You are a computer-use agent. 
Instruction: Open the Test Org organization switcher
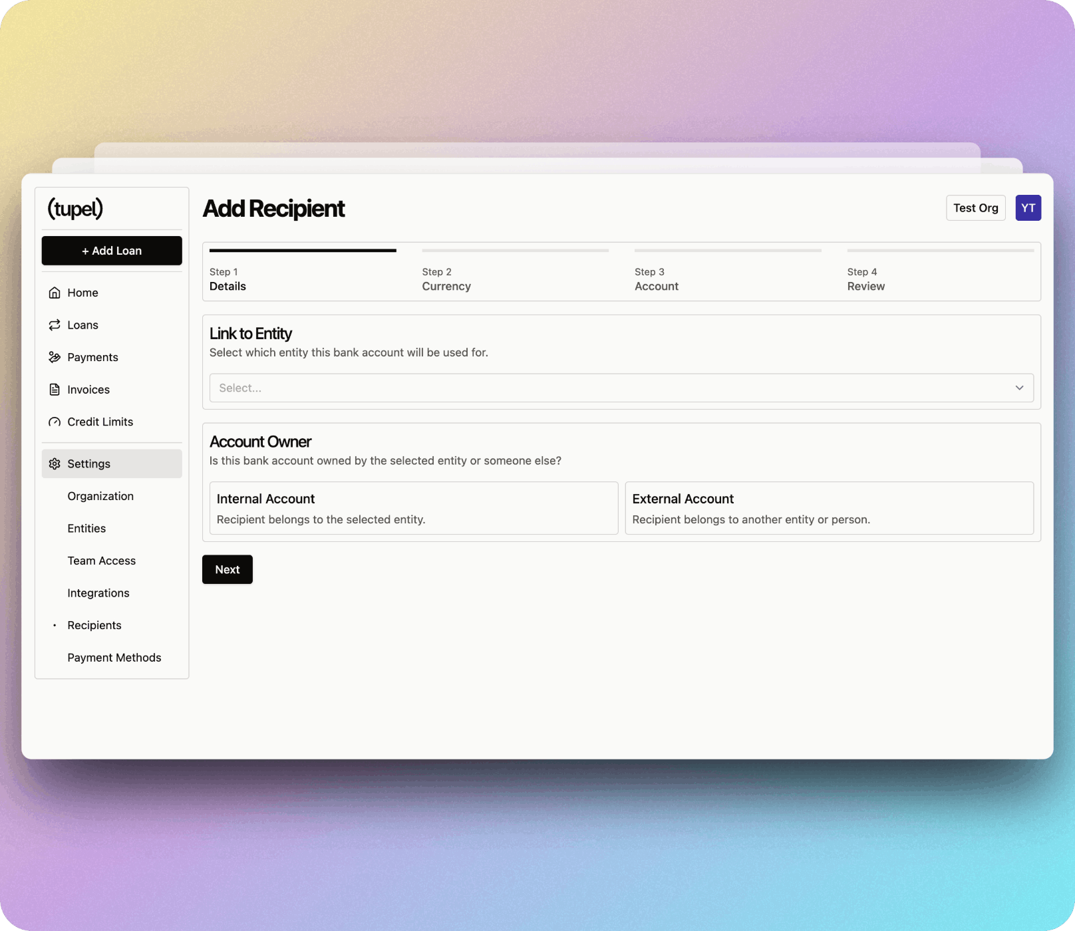click(x=975, y=208)
